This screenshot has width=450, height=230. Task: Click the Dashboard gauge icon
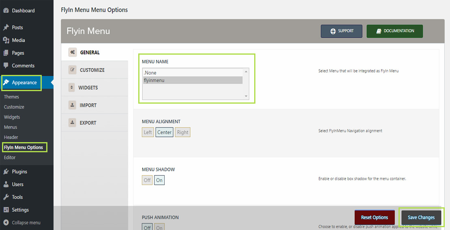(x=6, y=11)
